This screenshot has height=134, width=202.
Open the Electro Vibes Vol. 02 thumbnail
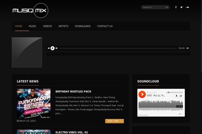(34, 132)
